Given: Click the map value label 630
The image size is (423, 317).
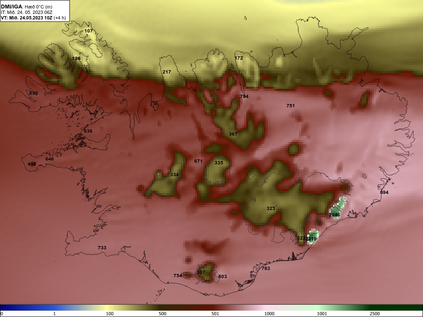Looking at the screenshot, I should point(33,93).
